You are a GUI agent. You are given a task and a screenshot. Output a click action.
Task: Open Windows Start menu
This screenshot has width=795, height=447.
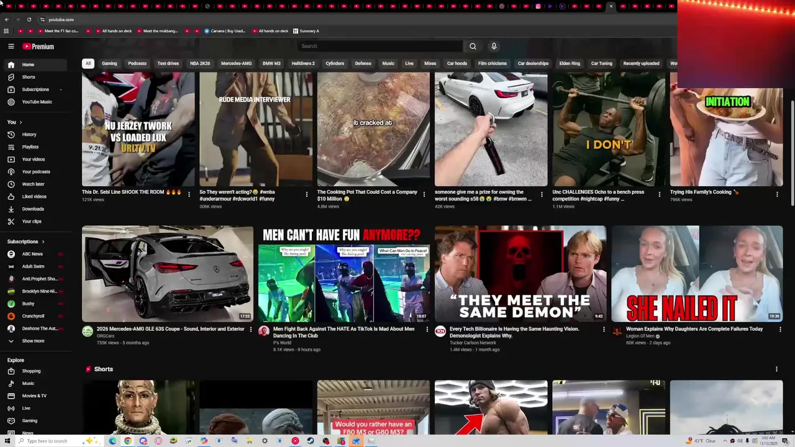[7, 441]
